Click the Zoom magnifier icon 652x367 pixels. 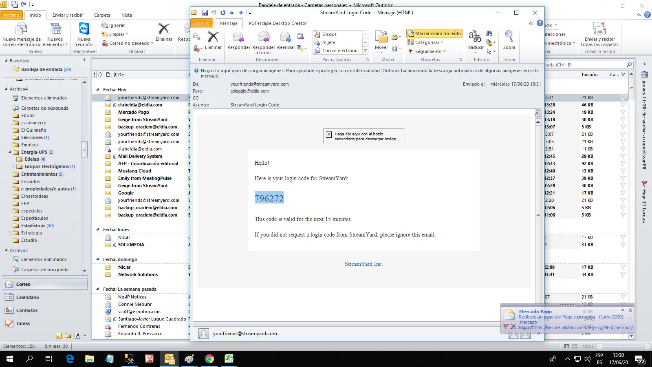pos(509,38)
